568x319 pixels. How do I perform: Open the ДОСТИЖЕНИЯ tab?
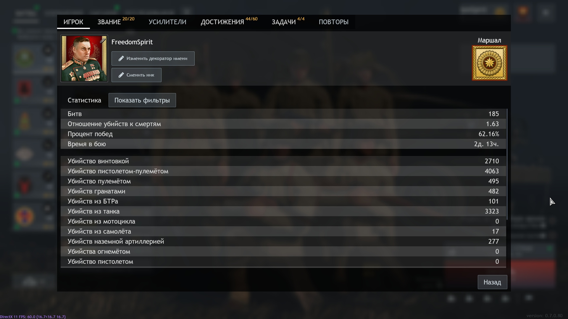pos(222,22)
